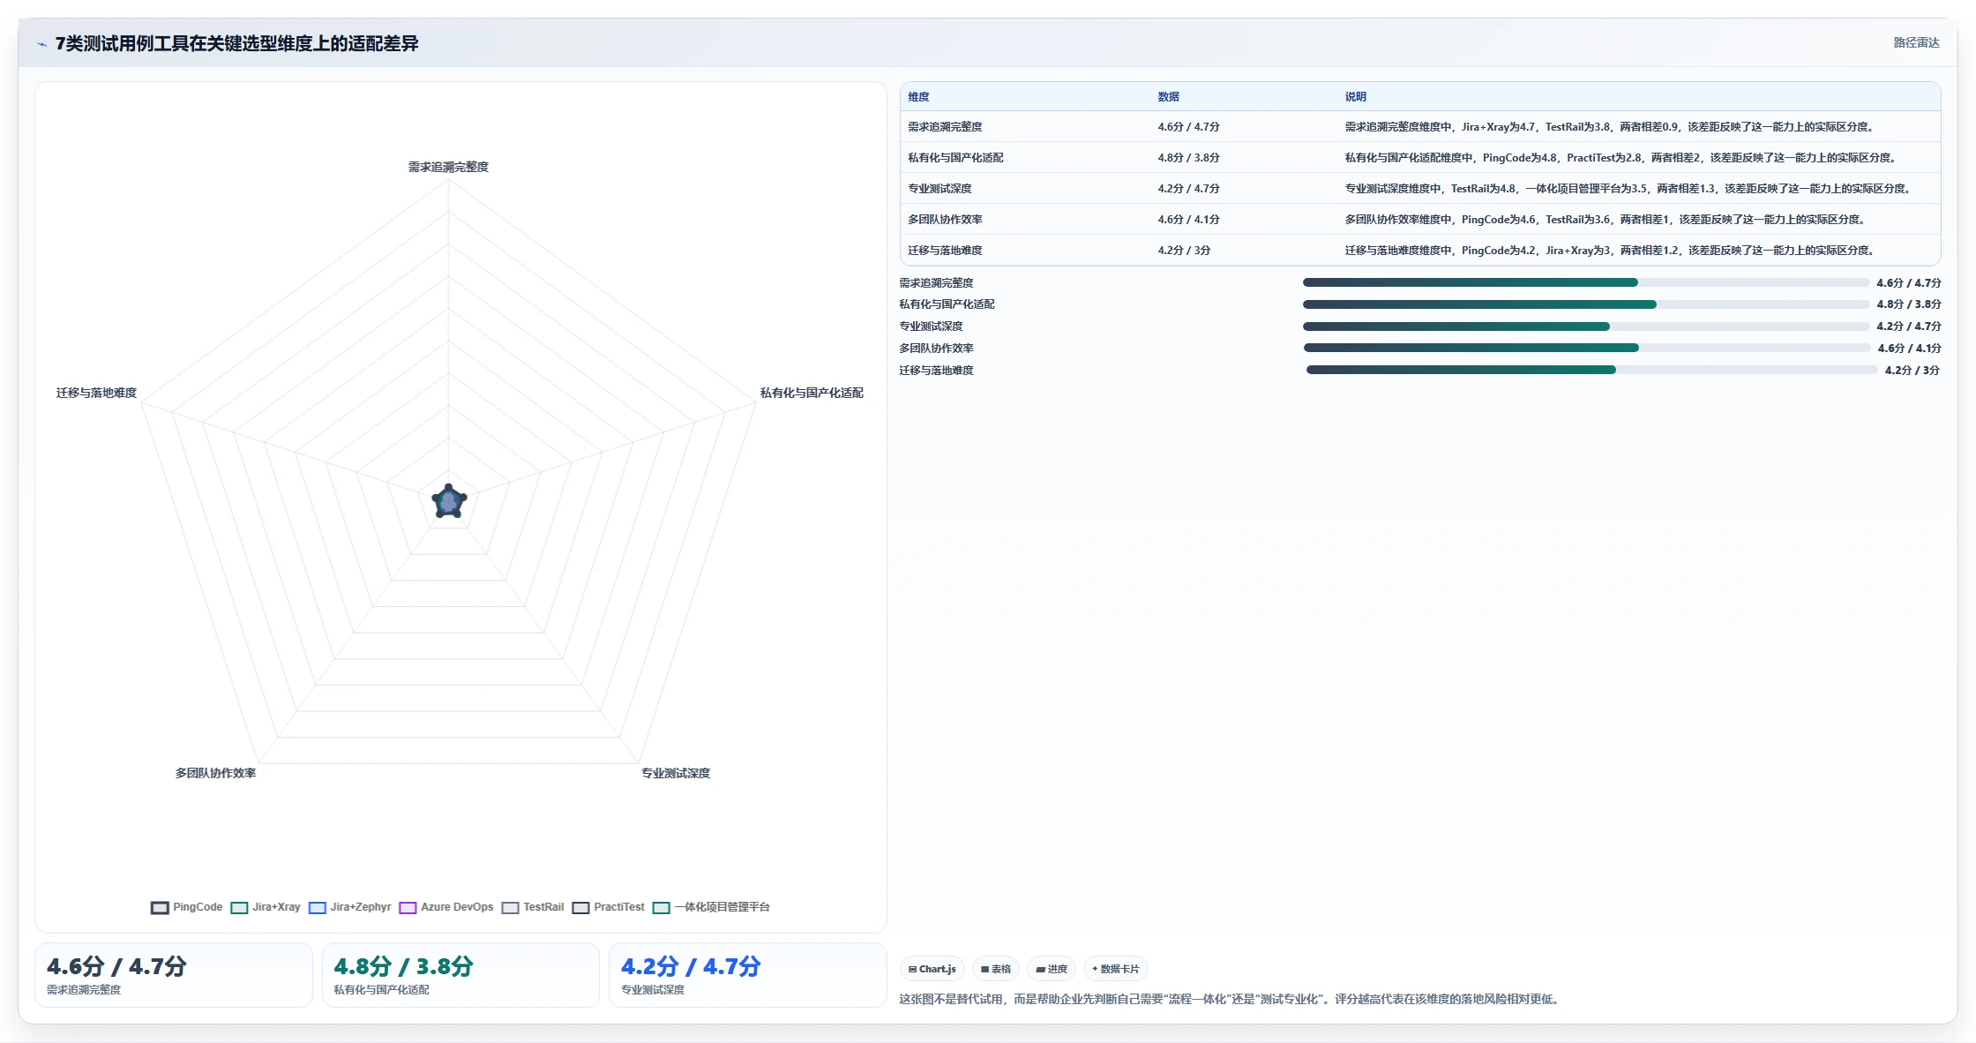Click the Chart.js tag chip
This screenshot has width=1976, height=1043.
coord(932,969)
